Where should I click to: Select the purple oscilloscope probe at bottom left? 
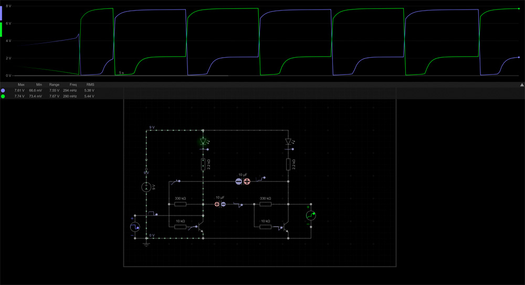(135, 227)
